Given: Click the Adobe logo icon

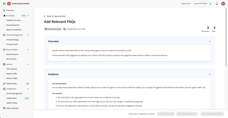Looking at the screenshot, I should [9, 4].
